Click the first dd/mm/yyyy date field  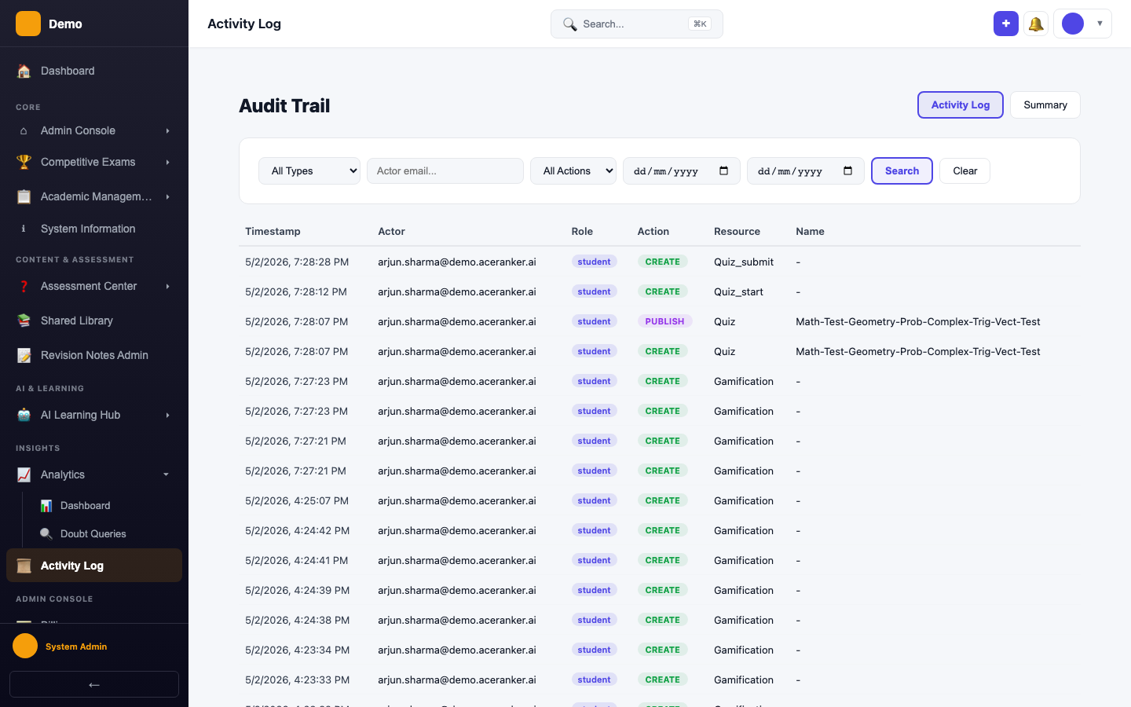(682, 171)
